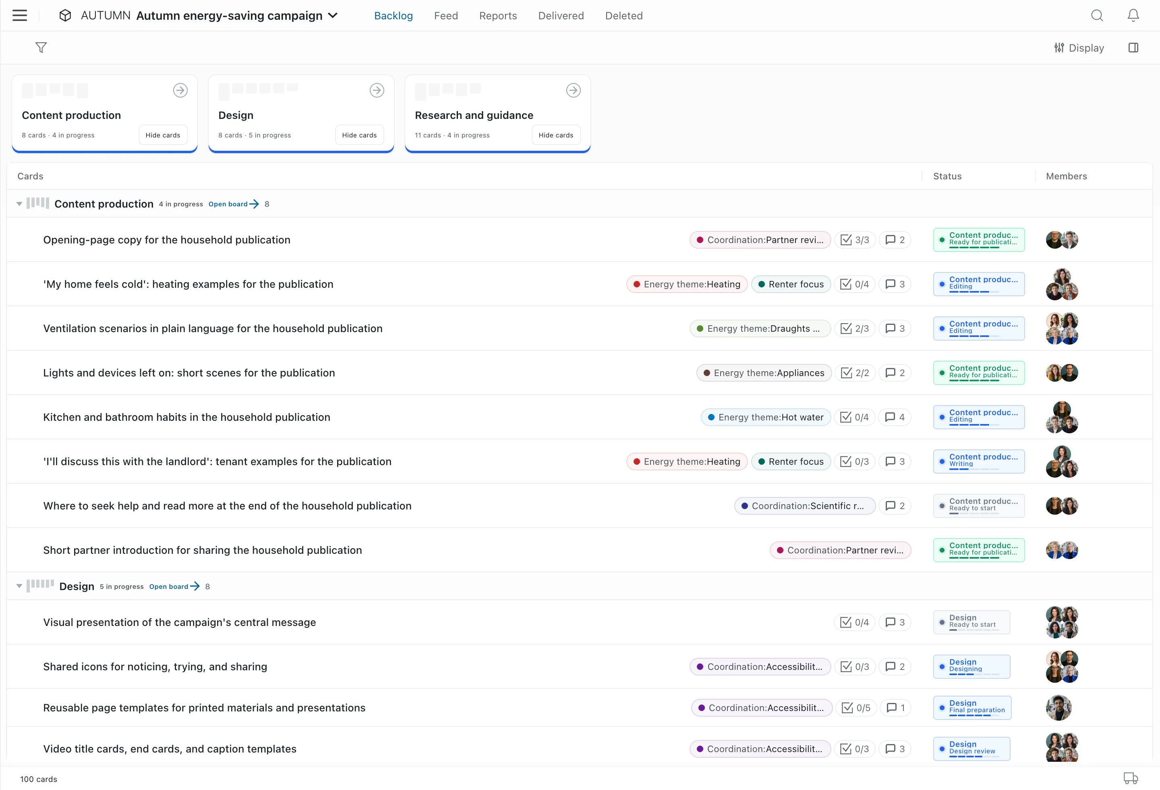Open the Deleted tab
1160x790 pixels.
click(623, 15)
